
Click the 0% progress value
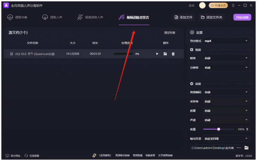tap(137, 54)
